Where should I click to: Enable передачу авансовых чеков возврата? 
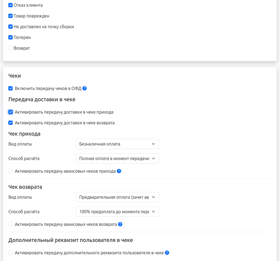point(10,224)
